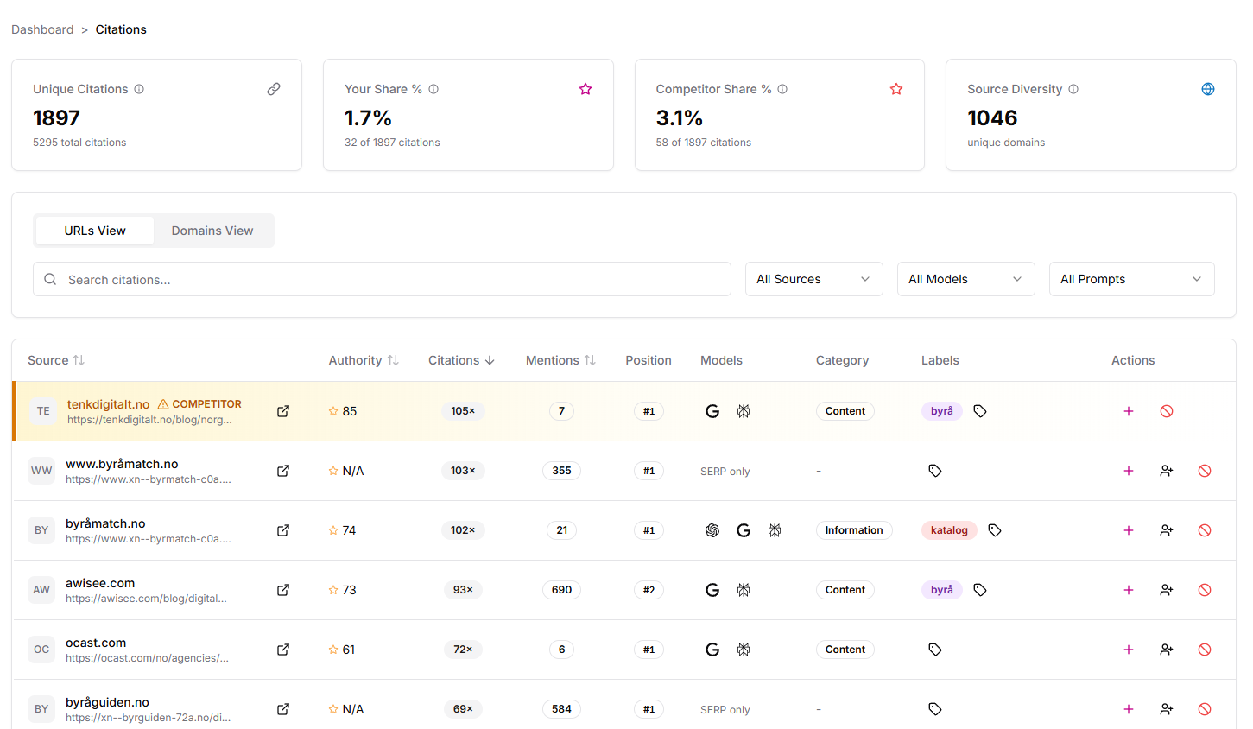
Task: Click the block icon on the ocast.com row
Action: point(1204,650)
